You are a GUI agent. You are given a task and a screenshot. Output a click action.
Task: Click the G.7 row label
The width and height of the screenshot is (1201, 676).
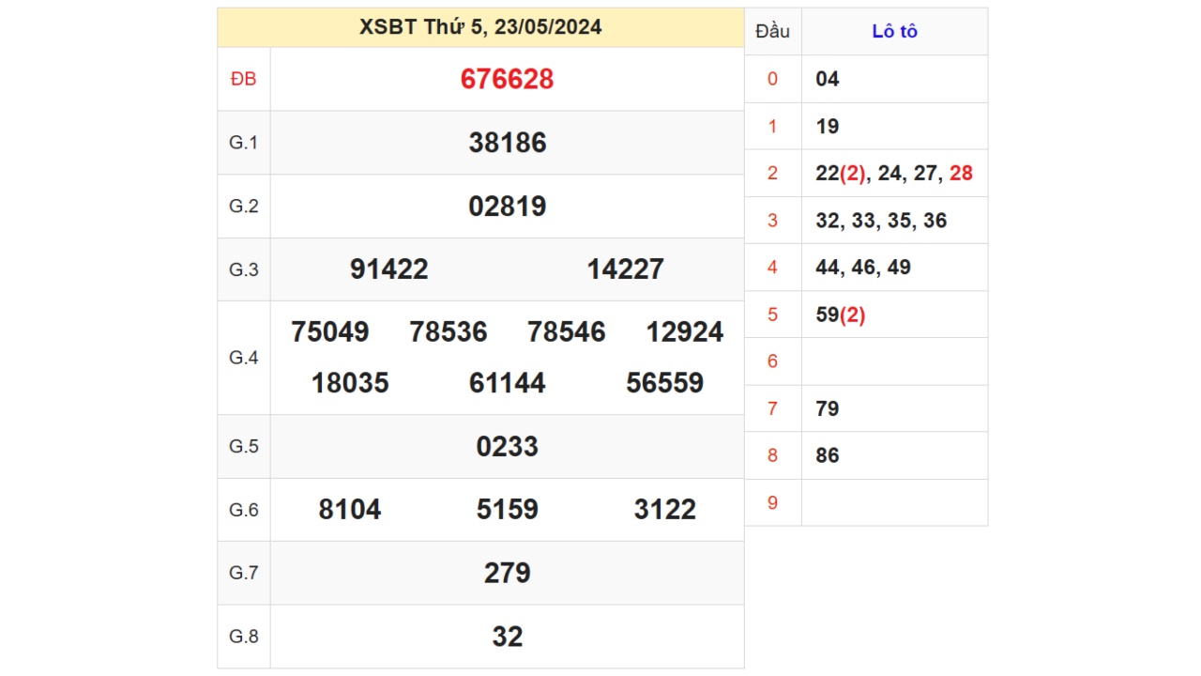243,573
